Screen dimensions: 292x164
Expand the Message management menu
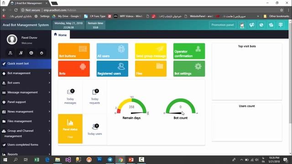coord(26,92)
